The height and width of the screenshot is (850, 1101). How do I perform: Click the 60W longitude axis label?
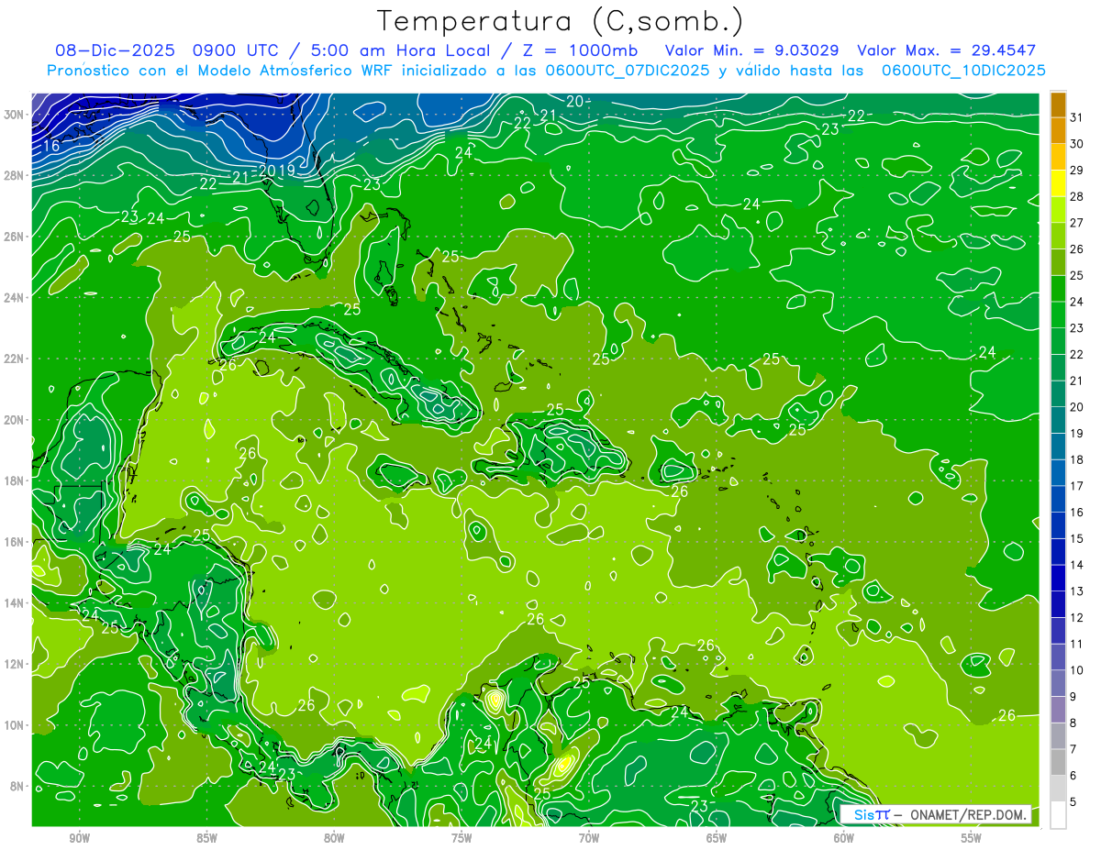(843, 838)
